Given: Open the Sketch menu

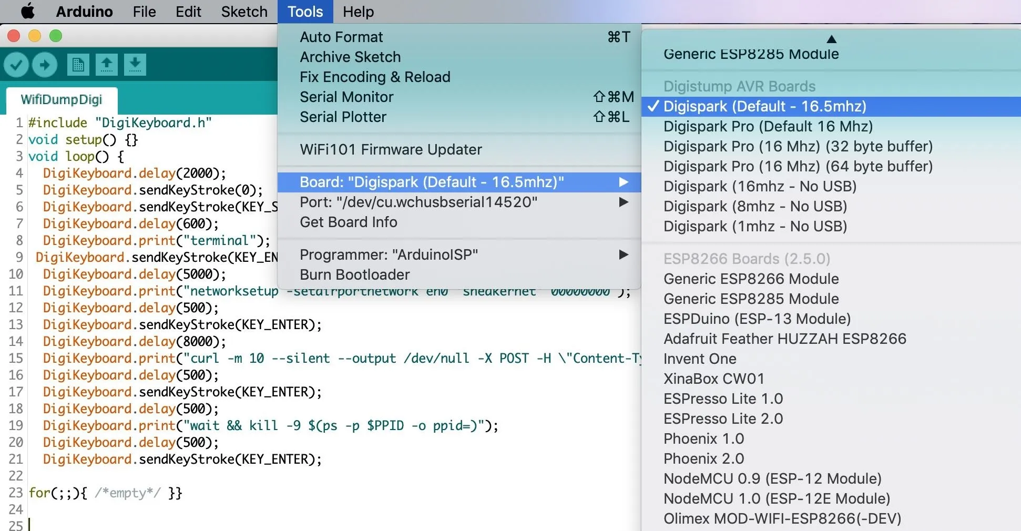Looking at the screenshot, I should [x=244, y=12].
